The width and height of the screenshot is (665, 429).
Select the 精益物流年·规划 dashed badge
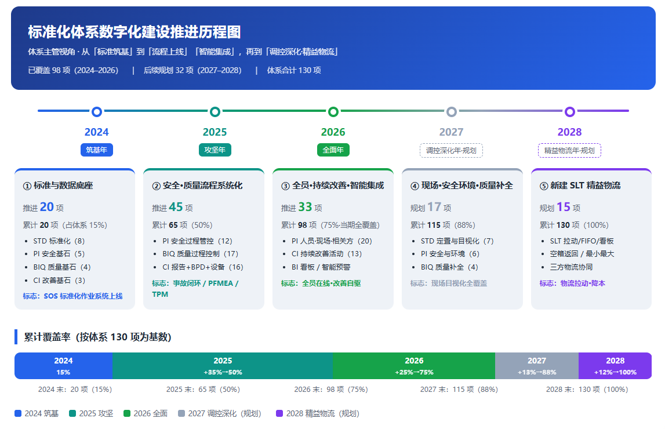click(569, 151)
